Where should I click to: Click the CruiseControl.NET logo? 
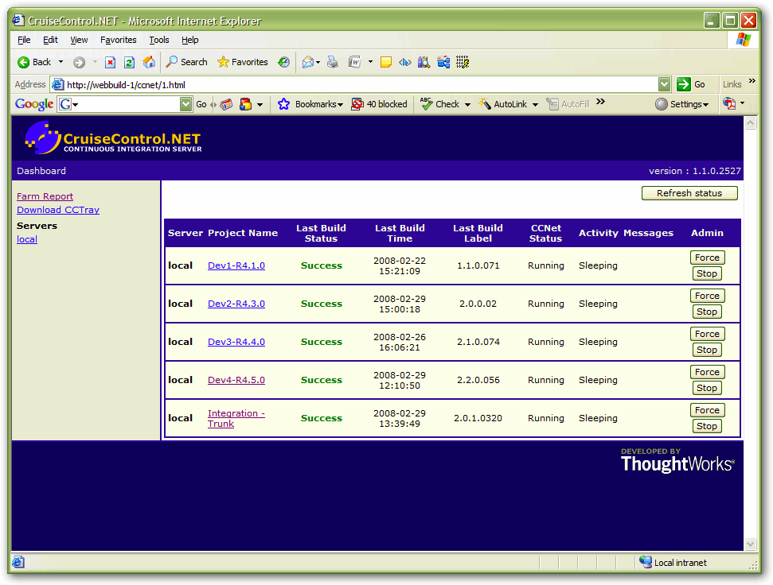point(112,138)
